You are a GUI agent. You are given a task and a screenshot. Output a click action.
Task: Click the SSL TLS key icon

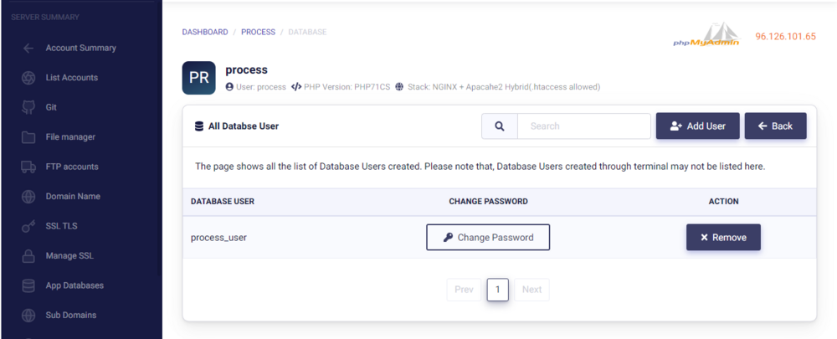coord(28,227)
